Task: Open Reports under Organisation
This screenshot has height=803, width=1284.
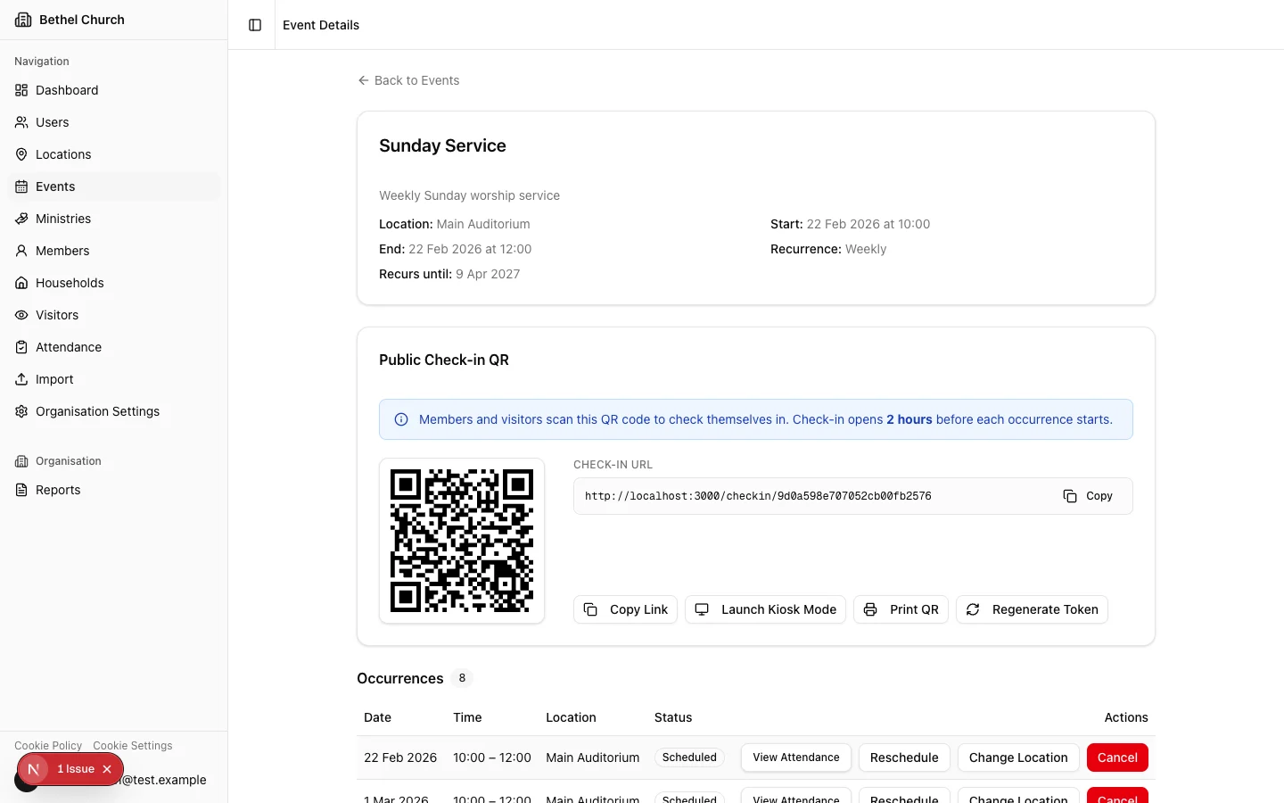Action: [114, 490]
